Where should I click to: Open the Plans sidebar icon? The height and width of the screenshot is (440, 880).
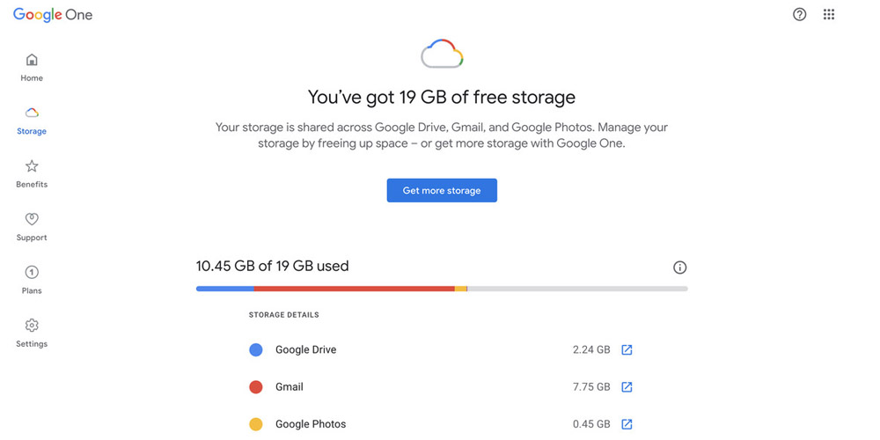(32, 272)
